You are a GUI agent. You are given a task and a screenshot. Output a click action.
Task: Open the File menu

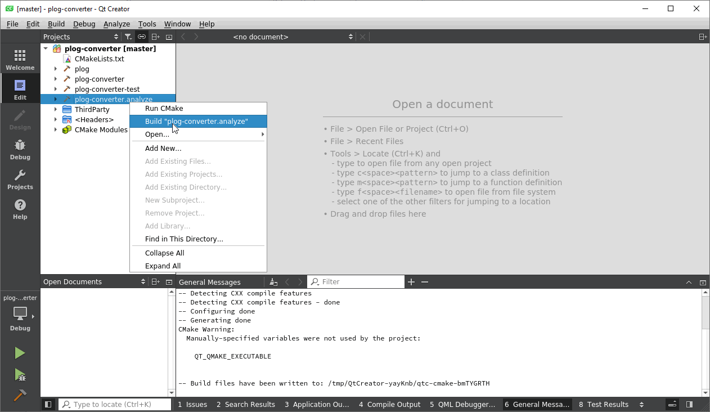pos(12,24)
